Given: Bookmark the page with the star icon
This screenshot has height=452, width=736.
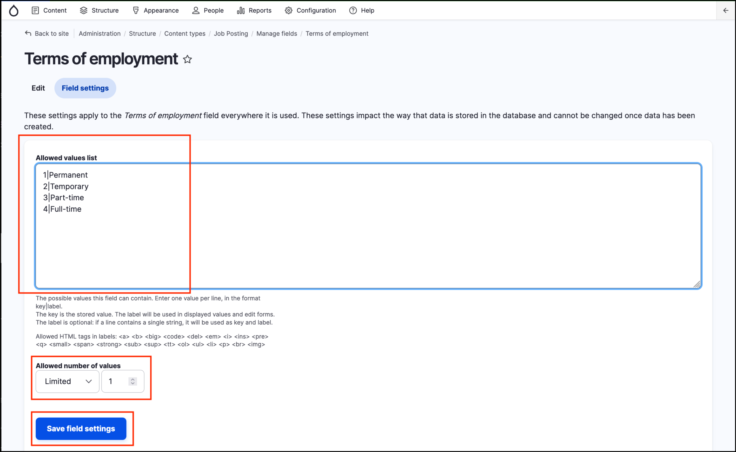Looking at the screenshot, I should pyautogui.click(x=188, y=60).
